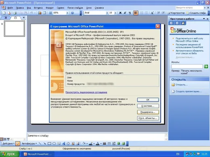
Task: Click the Help question mark icon
Action: [72, 13]
